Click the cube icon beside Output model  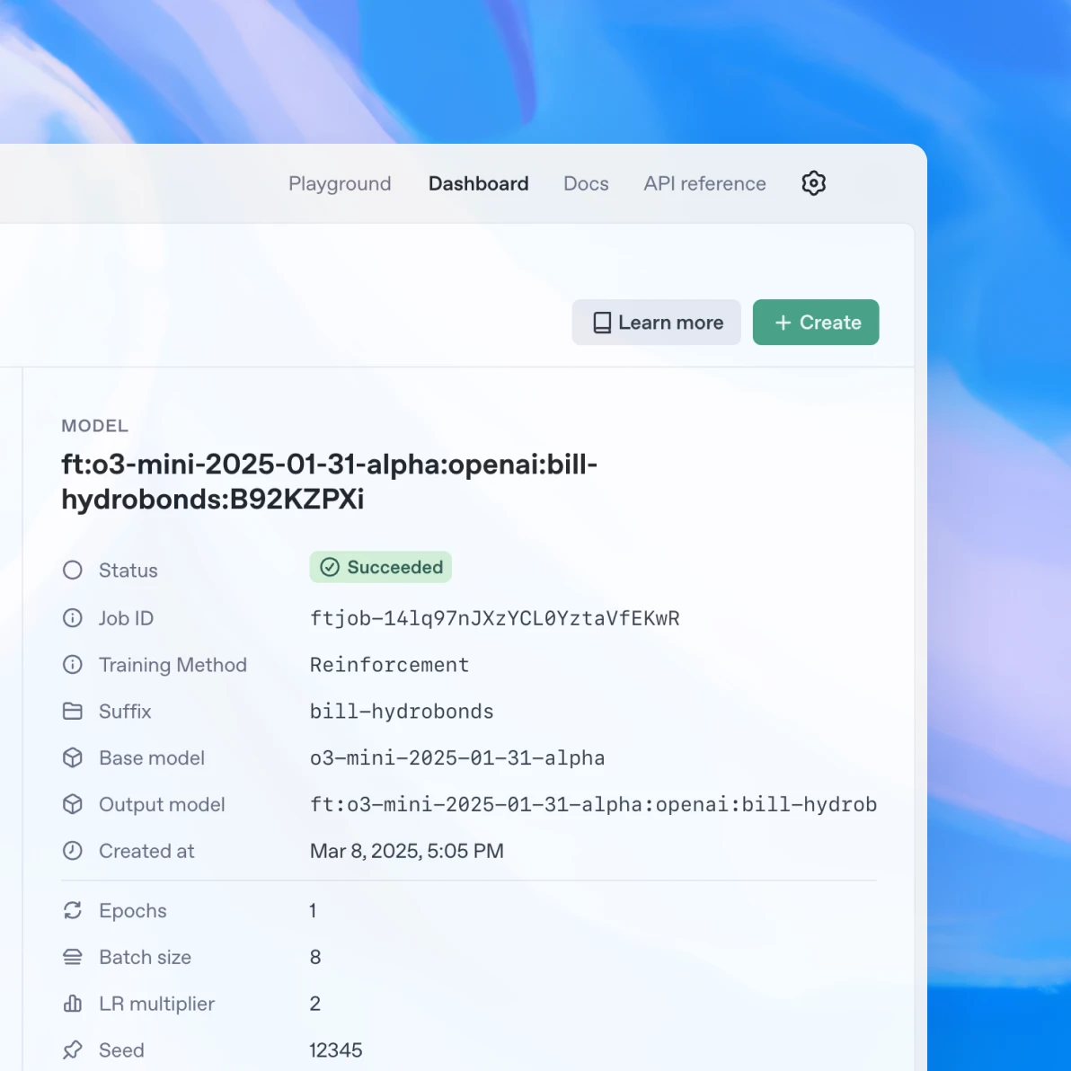[72, 804]
